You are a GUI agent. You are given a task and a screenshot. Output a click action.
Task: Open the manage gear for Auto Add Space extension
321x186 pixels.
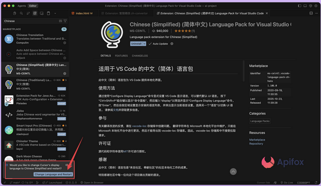[65, 58]
